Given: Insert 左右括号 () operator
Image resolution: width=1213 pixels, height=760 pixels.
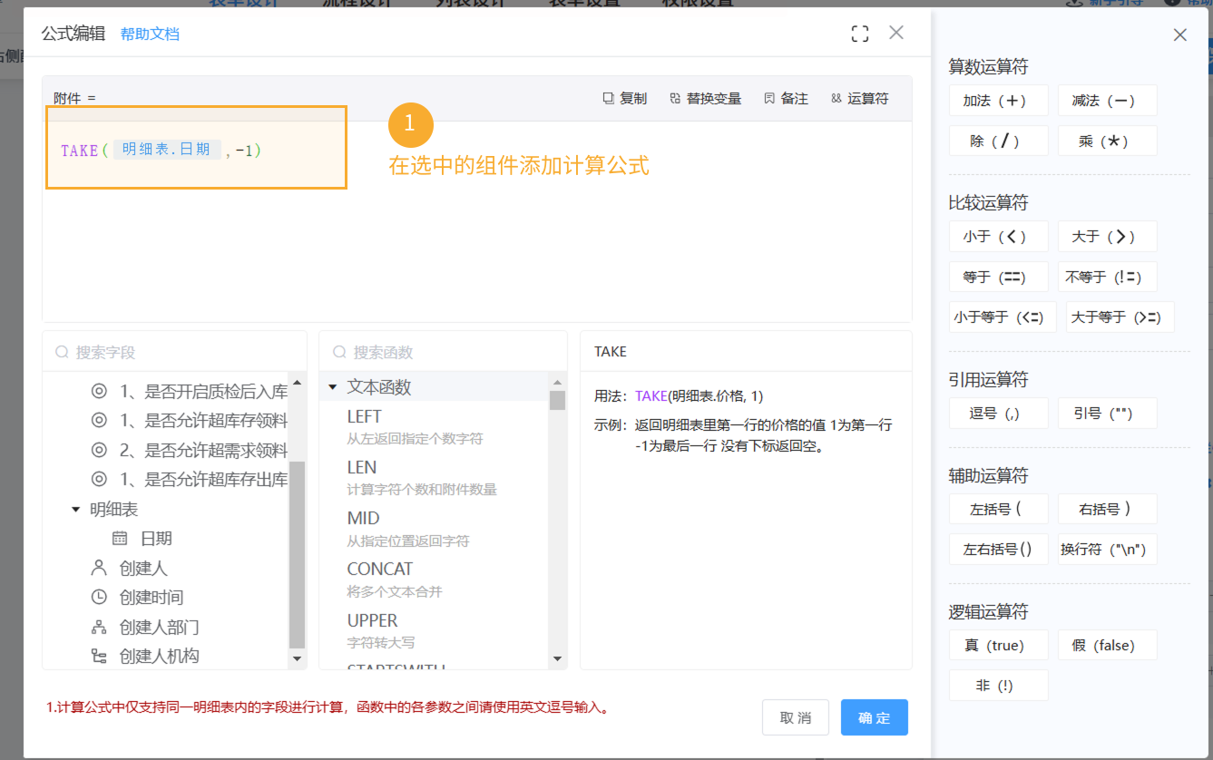Looking at the screenshot, I should 998,549.
